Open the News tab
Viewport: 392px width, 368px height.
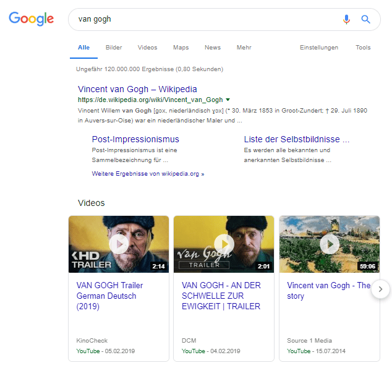point(213,48)
